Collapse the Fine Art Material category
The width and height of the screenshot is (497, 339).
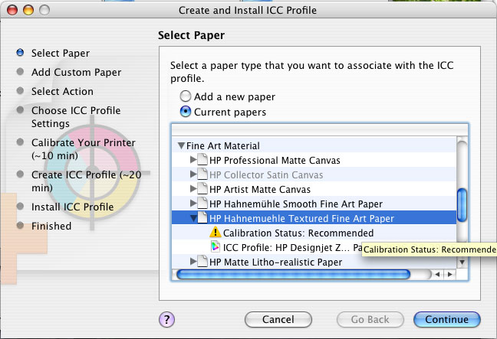[181, 145]
